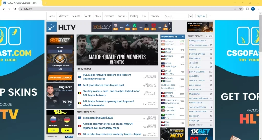Image resolution: width=262 pixels, height=140 pixels.
Task: Click the Sign in link
Action: tap(201, 16)
